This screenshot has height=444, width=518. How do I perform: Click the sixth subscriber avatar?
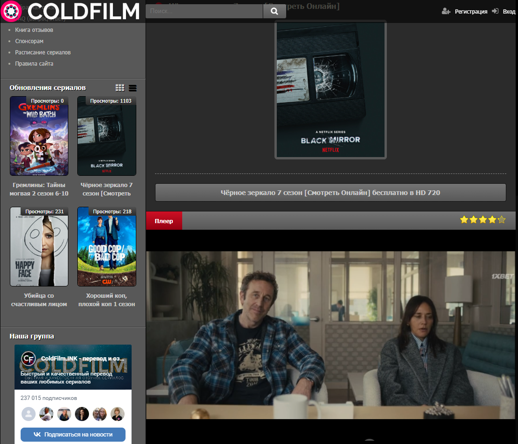(x=118, y=414)
